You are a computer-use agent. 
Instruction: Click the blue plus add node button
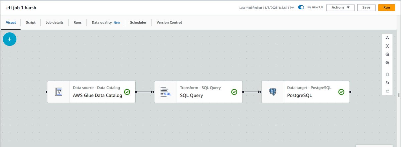click(x=10, y=39)
